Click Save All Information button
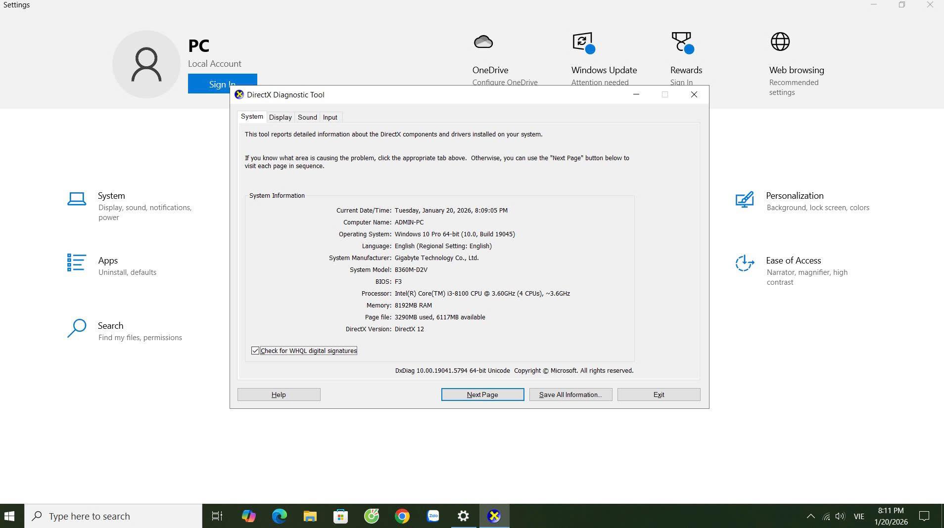944x528 pixels. click(x=570, y=395)
